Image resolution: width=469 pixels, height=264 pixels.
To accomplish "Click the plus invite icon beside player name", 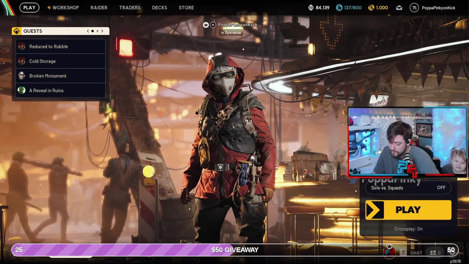I will [213, 25].
